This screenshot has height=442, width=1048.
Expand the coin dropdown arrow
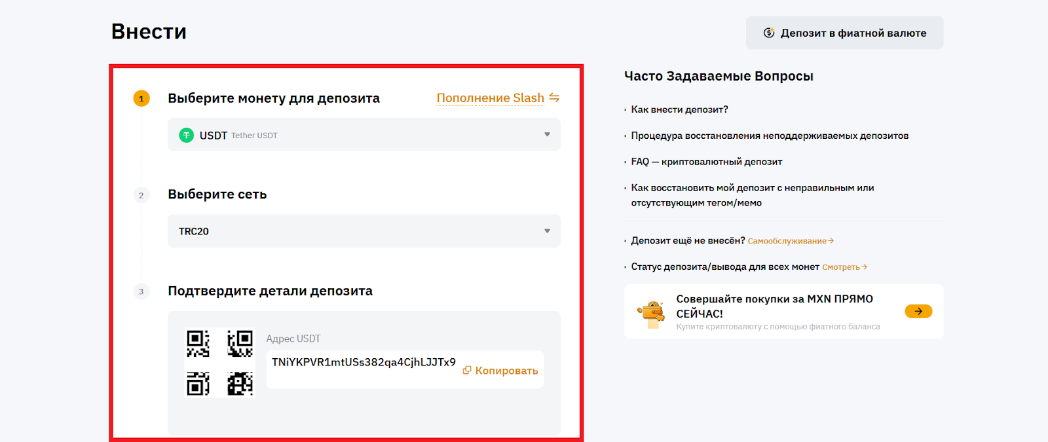(547, 134)
